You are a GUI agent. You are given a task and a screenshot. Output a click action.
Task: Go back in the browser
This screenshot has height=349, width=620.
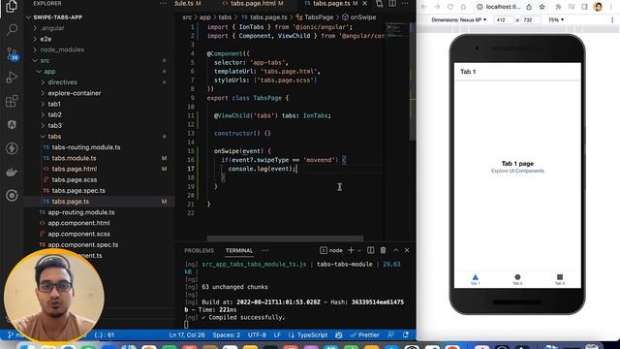pos(424,7)
